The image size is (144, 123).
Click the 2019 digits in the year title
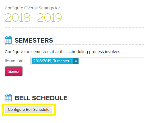click(50, 17)
